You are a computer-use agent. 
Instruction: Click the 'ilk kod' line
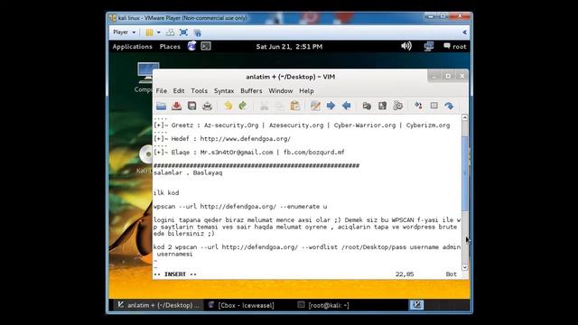click(166, 192)
